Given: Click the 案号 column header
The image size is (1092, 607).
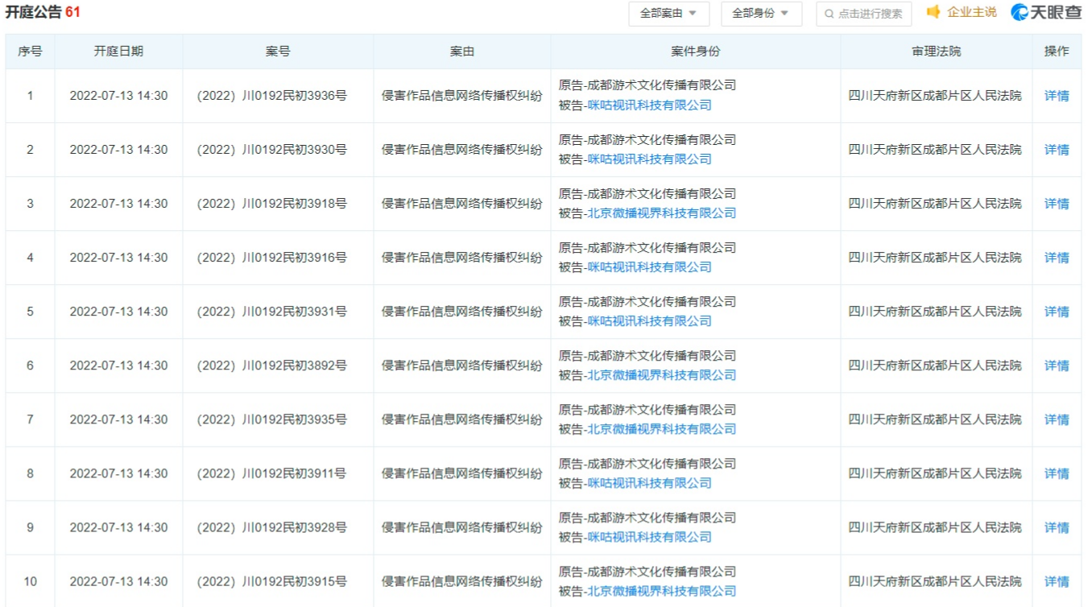Looking at the screenshot, I should coord(278,52).
